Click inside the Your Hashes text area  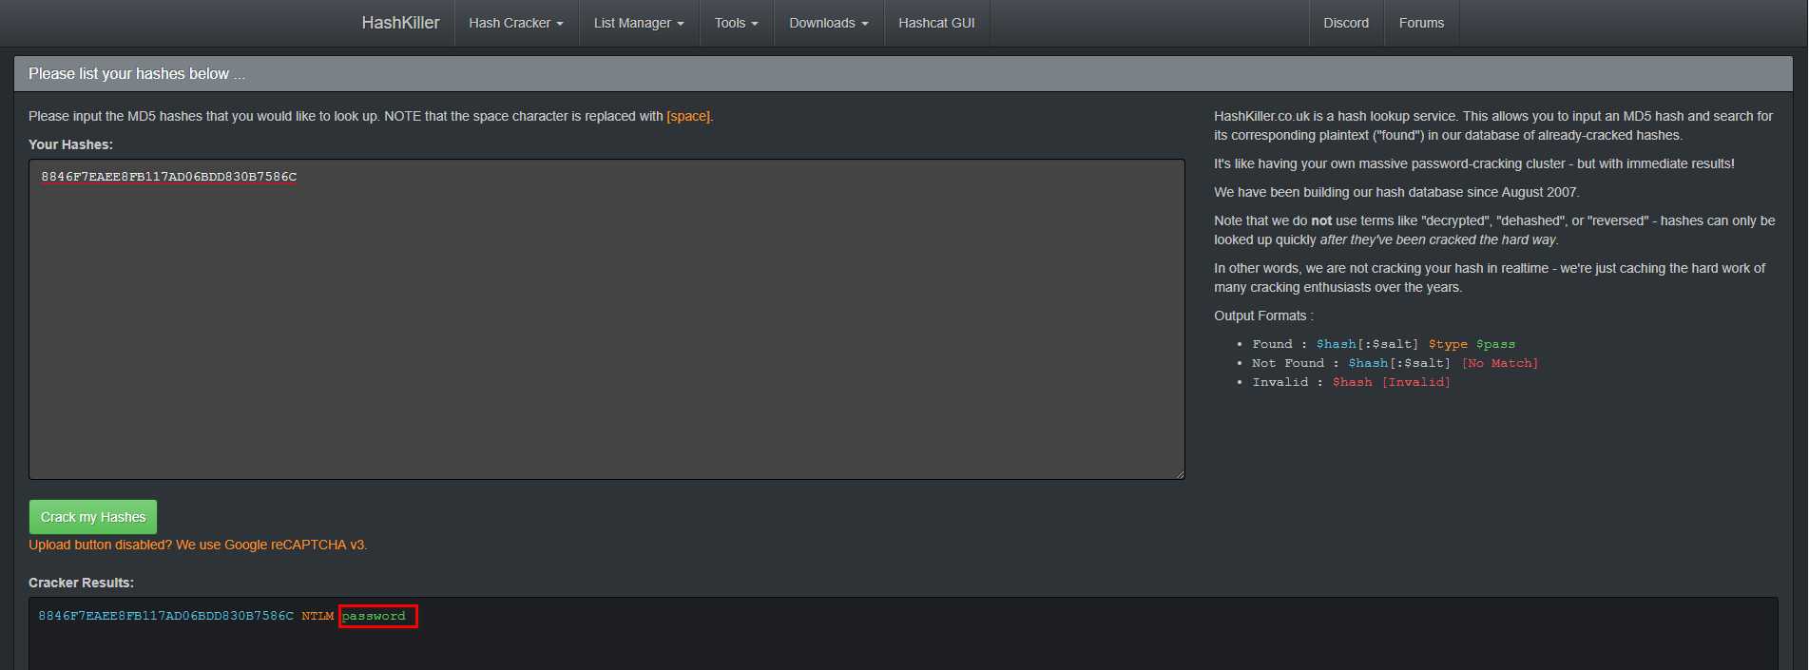[x=606, y=319]
